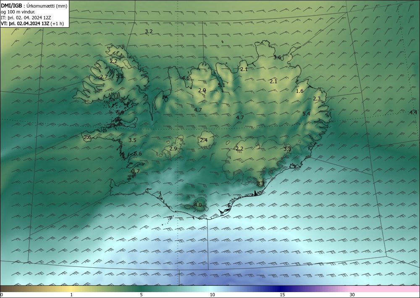Click the map value 2.9
This screenshot has height=298, width=420.
[173, 148]
